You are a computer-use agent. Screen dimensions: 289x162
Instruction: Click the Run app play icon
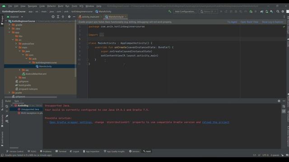(221, 11)
